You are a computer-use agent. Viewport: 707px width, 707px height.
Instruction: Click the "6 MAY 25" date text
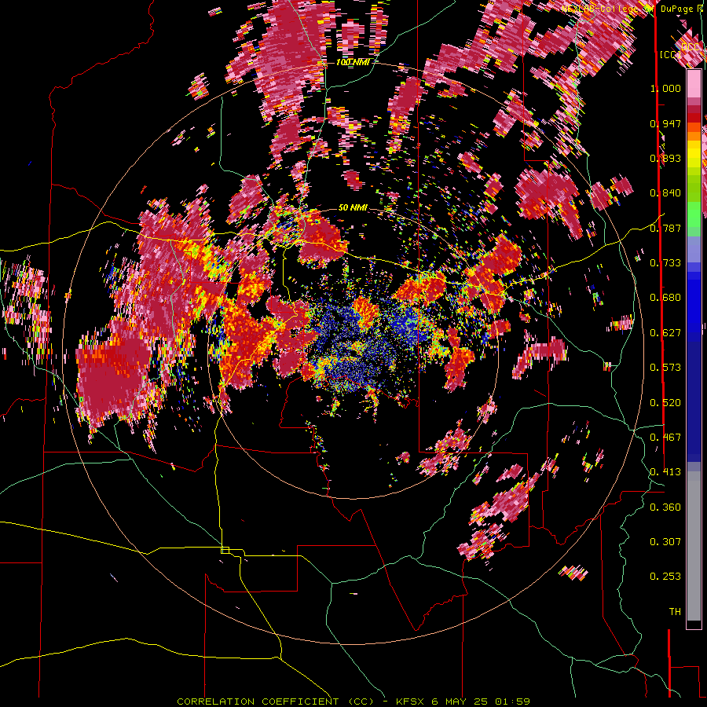[x=459, y=702]
